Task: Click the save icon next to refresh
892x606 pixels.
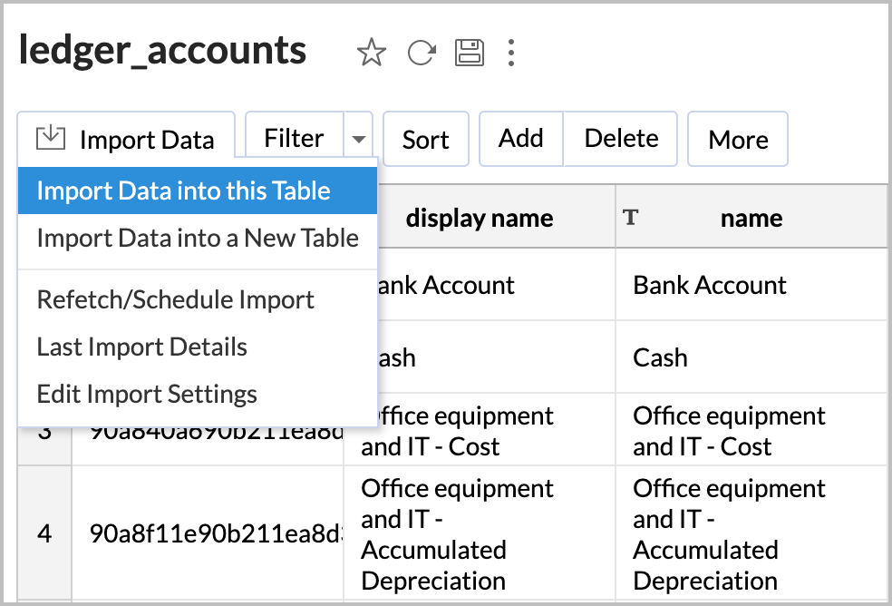Action: (x=470, y=53)
